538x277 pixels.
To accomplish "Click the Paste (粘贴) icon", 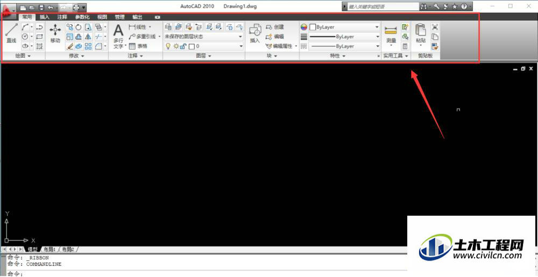I will pos(421,35).
